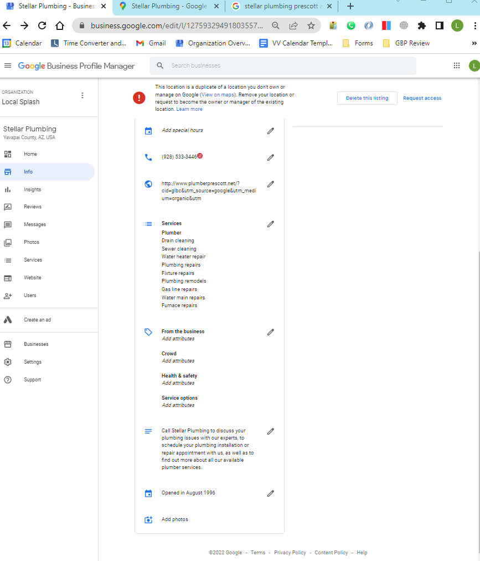The height and width of the screenshot is (561, 480).
Task: Open View on maps link
Action: [218, 95]
